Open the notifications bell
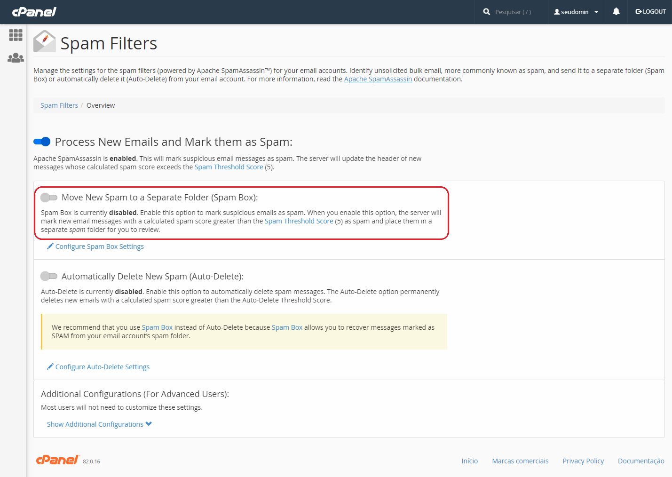This screenshot has height=477, width=672. pos(616,12)
